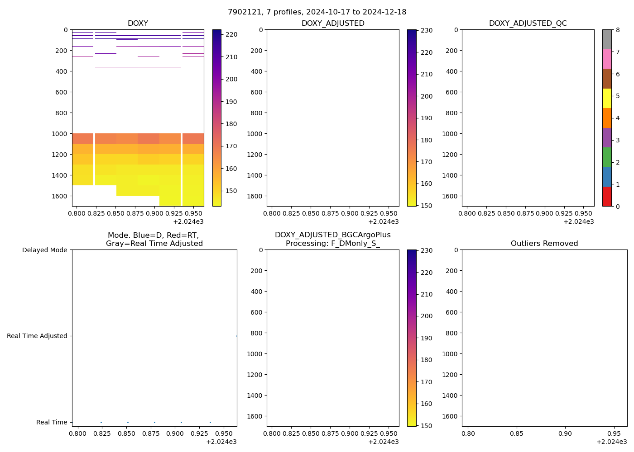Click the gray QC colorbar segment
This screenshot has height=452, width=634.
click(607, 39)
